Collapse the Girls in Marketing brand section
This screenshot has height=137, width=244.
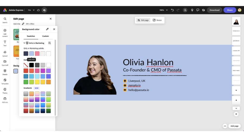(x=24, y=43)
